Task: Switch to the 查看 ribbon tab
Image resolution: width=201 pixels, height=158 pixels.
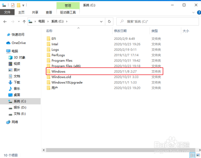Action: pos(49,12)
